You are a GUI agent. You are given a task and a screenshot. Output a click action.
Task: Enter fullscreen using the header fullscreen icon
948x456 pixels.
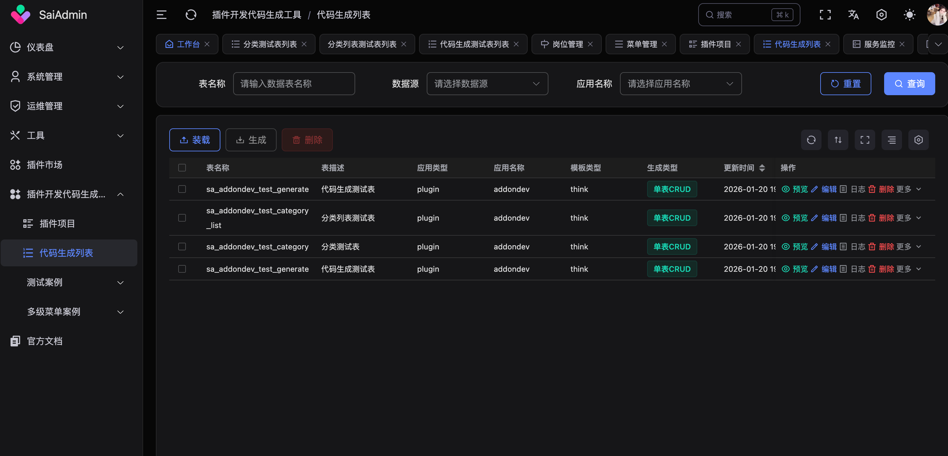(x=825, y=15)
